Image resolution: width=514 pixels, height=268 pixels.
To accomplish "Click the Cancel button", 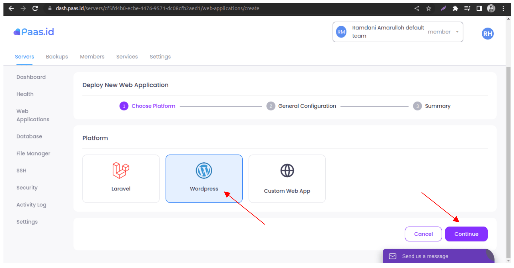I will (x=423, y=234).
